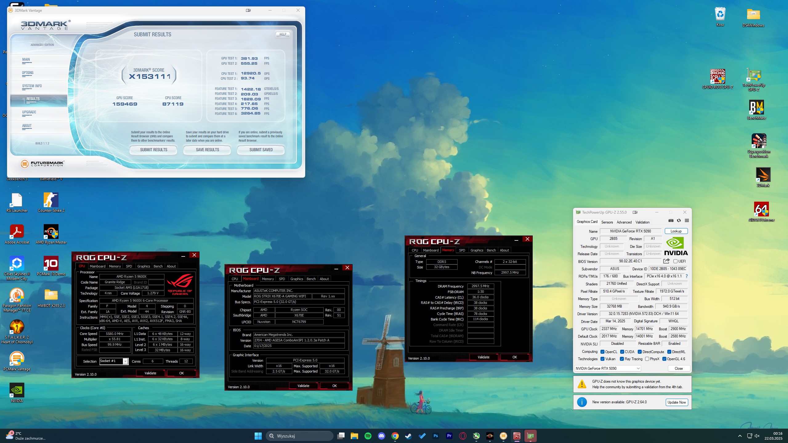Toggle the OpenGL 4.6 checkbox in GPU-Z
788x443 pixels.
click(665, 359)
